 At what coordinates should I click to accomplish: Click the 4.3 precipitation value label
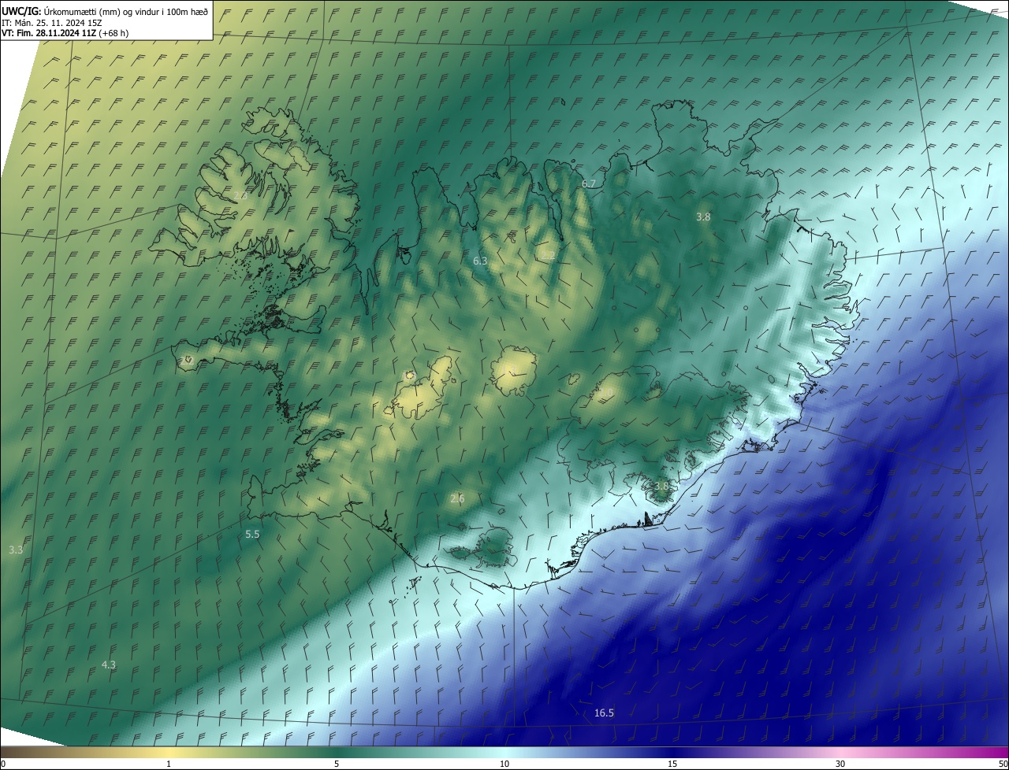[x=109, y=665]
